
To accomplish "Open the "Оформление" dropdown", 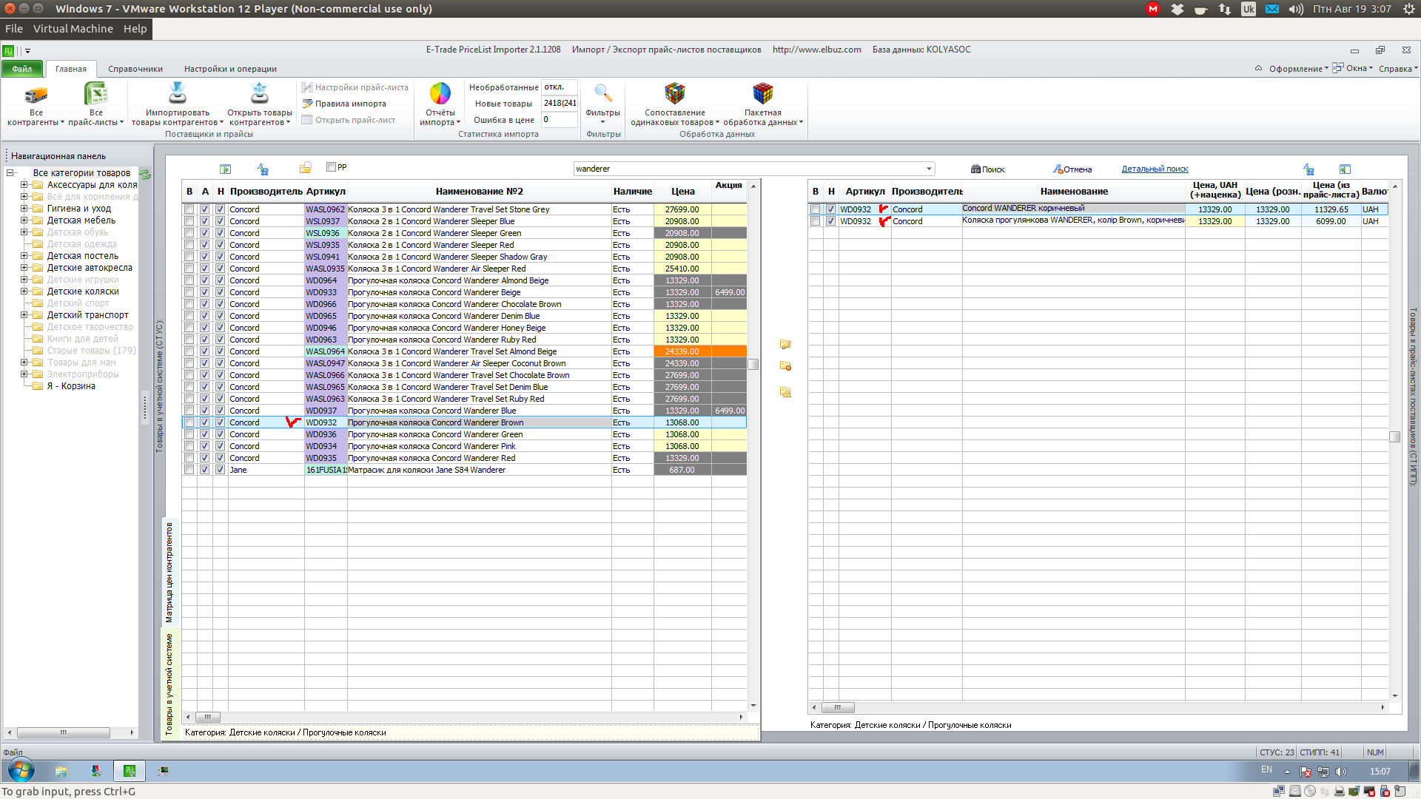I will click(1299, 69).
